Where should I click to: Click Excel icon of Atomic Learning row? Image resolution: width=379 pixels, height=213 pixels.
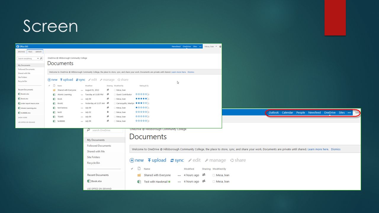(54, 95)
